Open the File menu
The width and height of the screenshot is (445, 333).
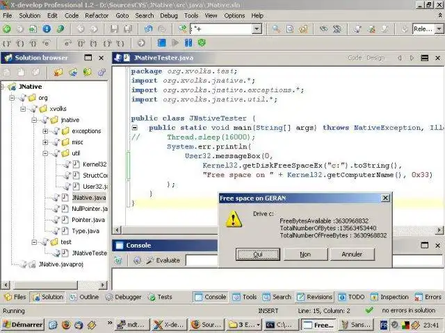(x=8, y=15)
